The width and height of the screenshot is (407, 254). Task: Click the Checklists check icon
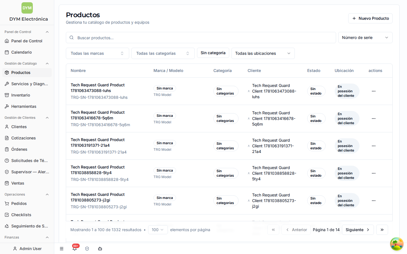coord(7,215)
